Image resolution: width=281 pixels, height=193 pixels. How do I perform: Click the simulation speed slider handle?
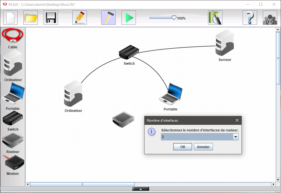(x=174, y=18)
